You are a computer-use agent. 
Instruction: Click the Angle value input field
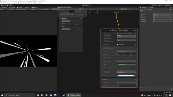127,86
